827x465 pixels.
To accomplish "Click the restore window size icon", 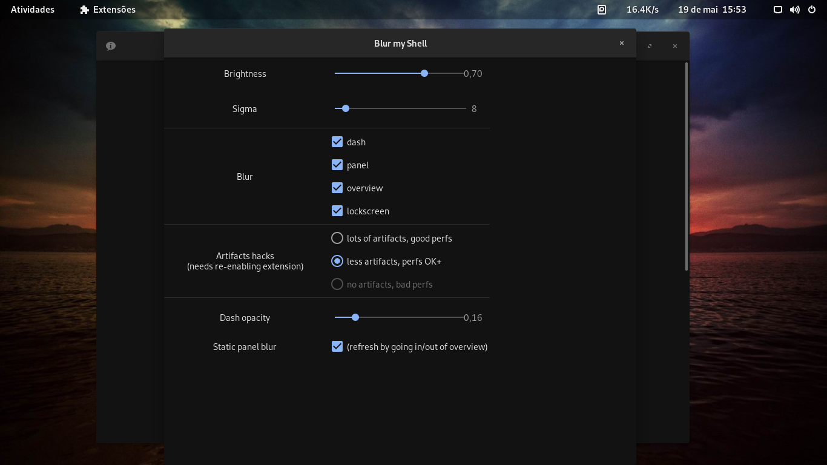I will (x=649, y=46).
